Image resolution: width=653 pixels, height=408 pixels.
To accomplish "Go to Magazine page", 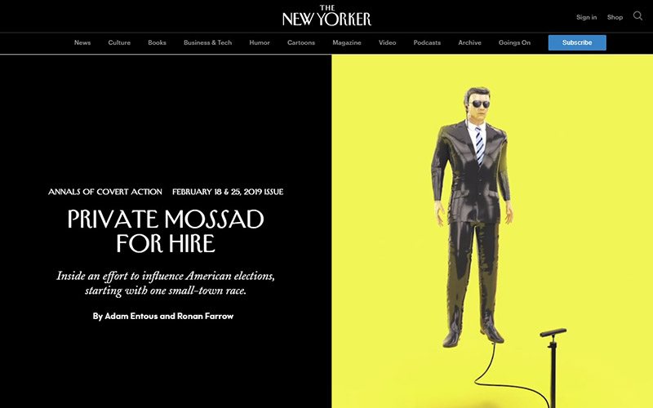I will pyautogui.click(x=346, y=42).
